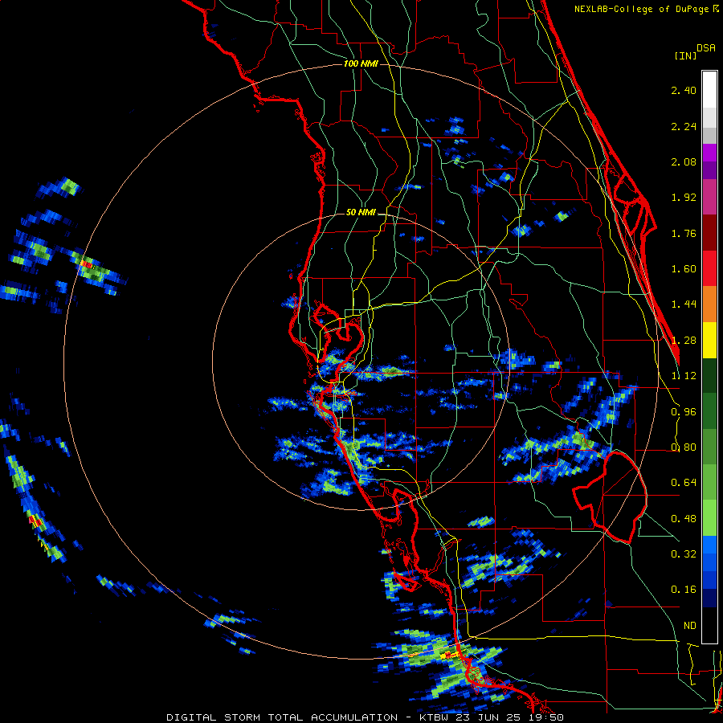Select the light green swatch beside 0.48
The width and height of the screenshot is (723, 723).
coord(709,518)
